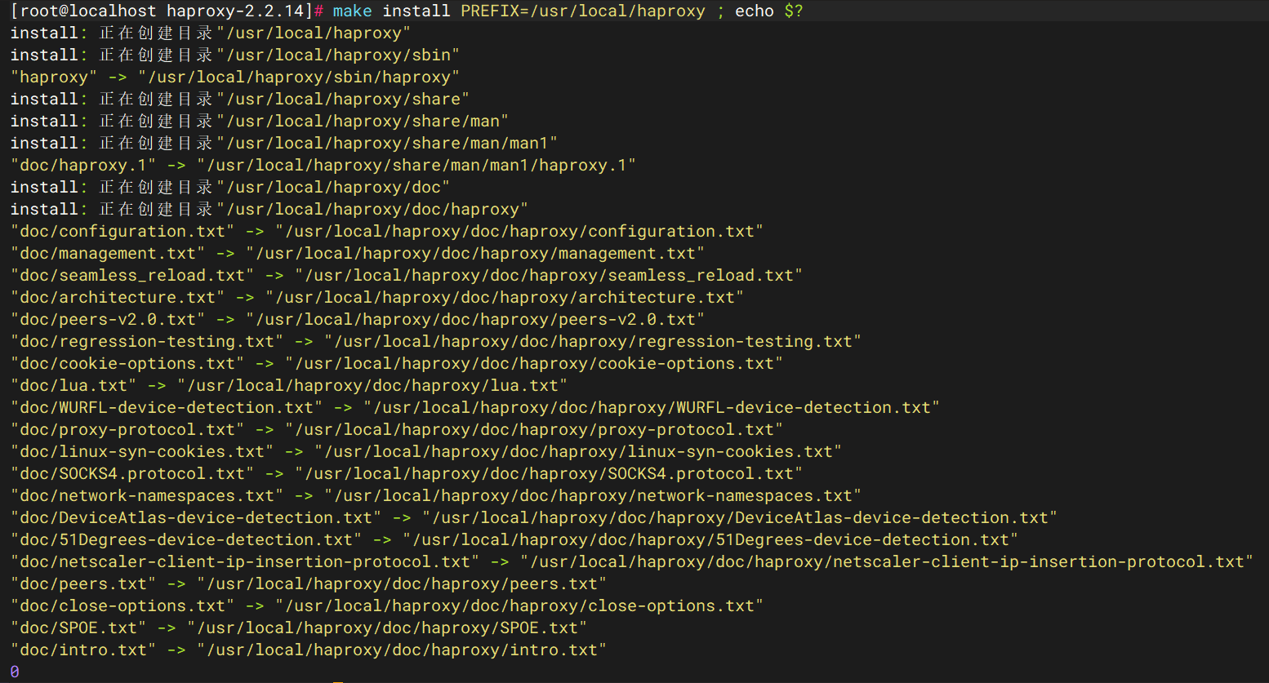Viewport: 1269px width, 683px height.
Task: Select the source file "doc/peers.txt"
Action: tap(83, 584)
